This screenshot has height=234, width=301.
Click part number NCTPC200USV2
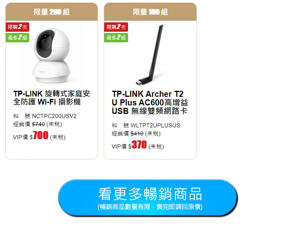[54, 116]
